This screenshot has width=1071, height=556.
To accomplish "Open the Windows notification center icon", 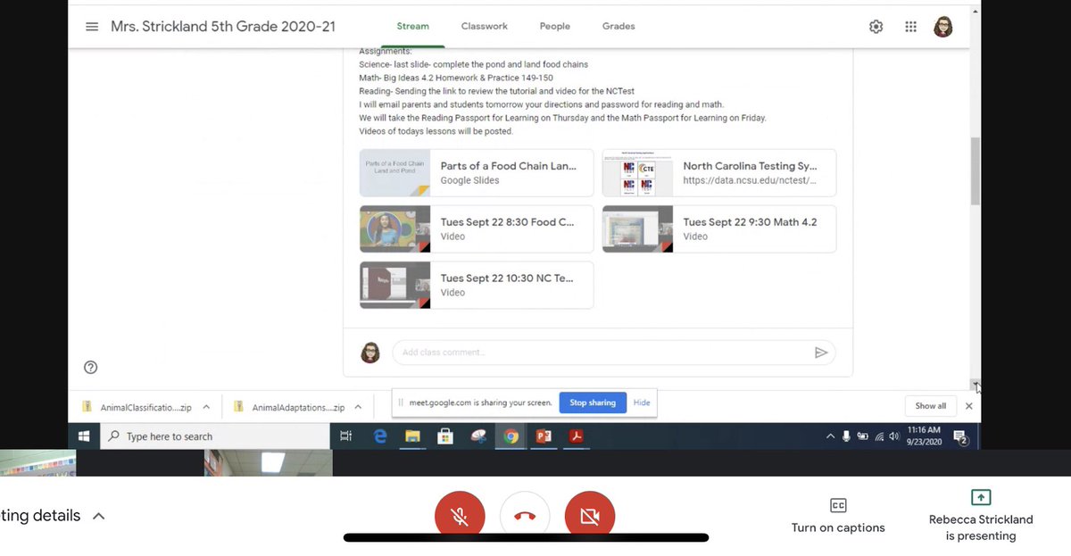I will 960,436.
